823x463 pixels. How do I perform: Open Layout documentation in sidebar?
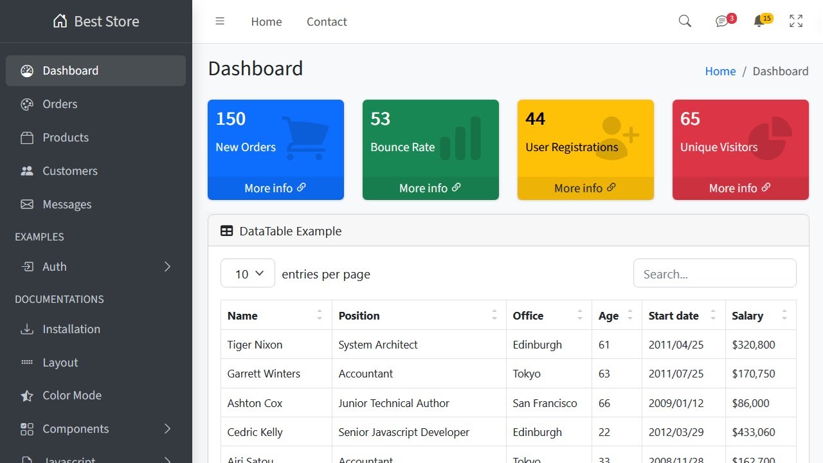pos(96,363)
